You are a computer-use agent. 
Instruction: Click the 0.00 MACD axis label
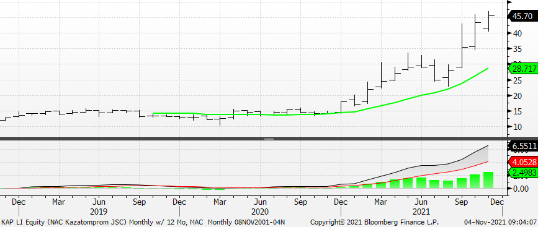[520, 189]
